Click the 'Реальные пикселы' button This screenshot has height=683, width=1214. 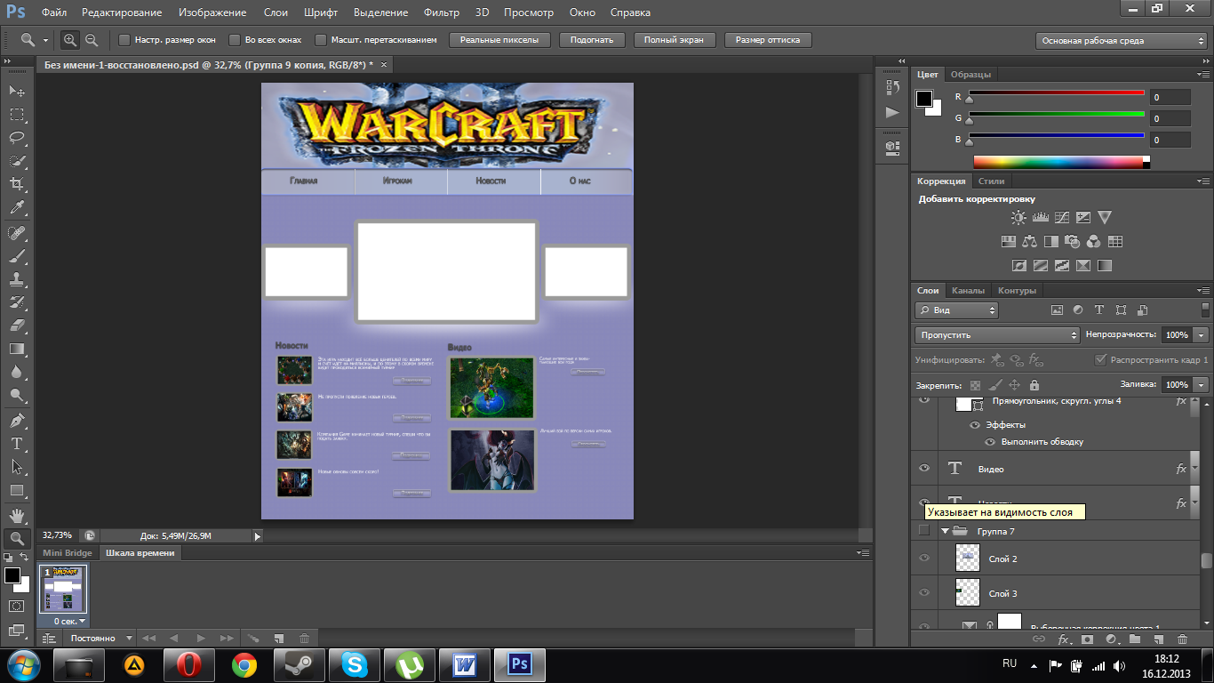coord(499,40)
